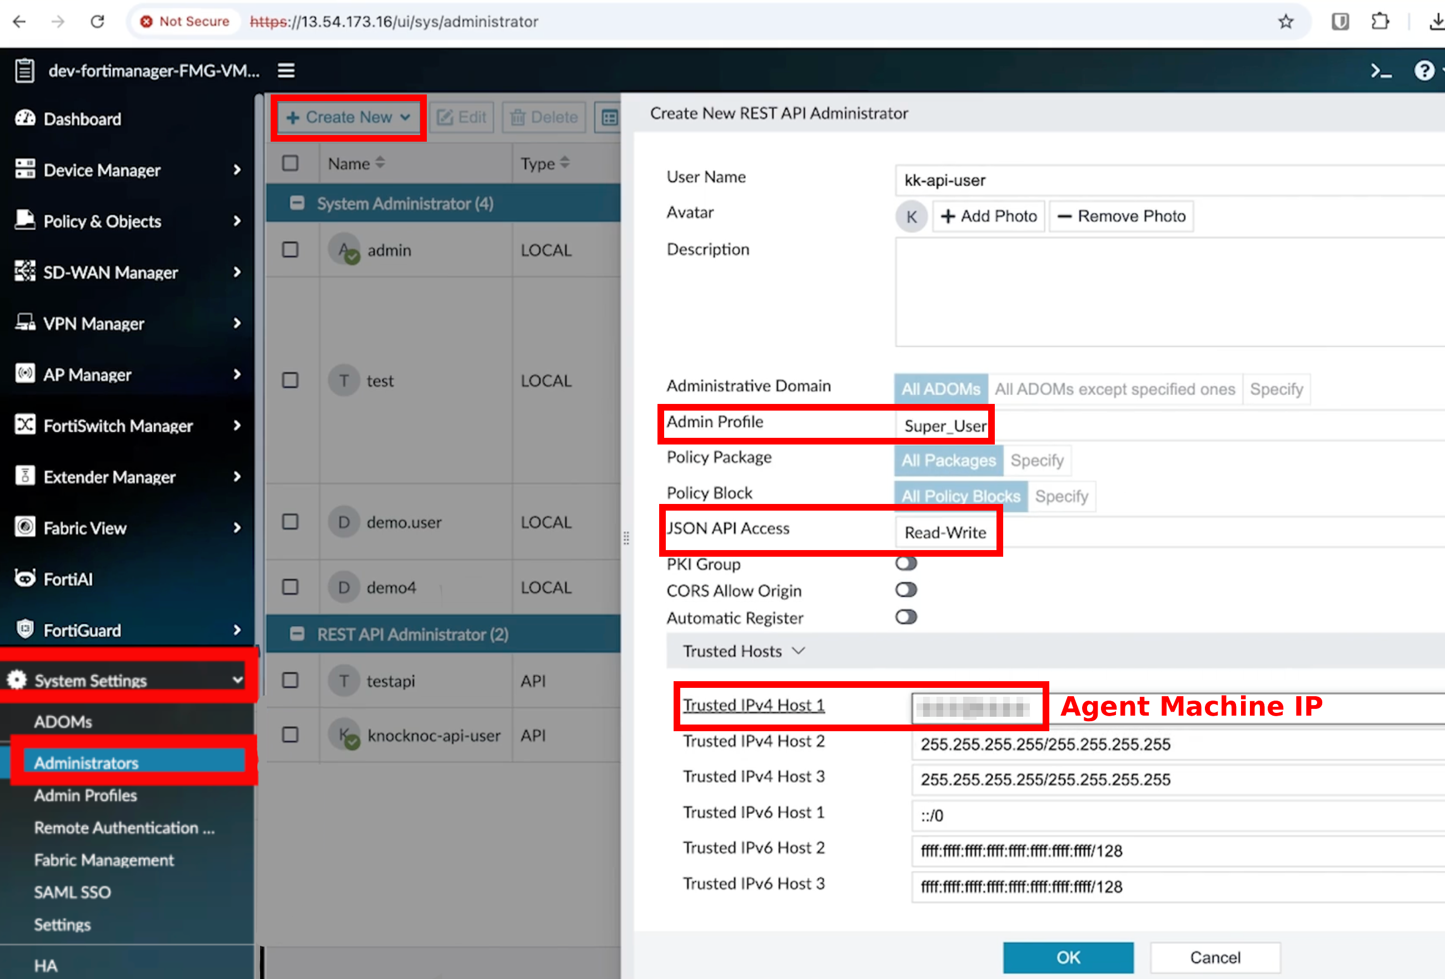The height and width of the screenshot is (979, 1445).
Task: Expand the Device Manager submenu
Action: (237, 169)
